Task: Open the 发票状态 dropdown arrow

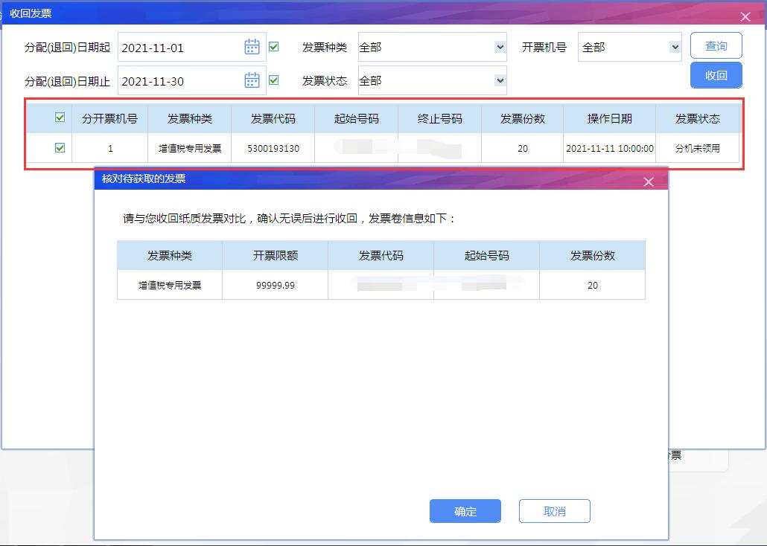Action: point(500,80)
